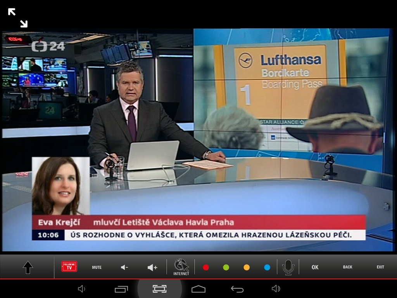Start voice input with the microphone icon
The width and height of the screenshot is (397, 298).
pyautogui.click(x=288, y=267)
